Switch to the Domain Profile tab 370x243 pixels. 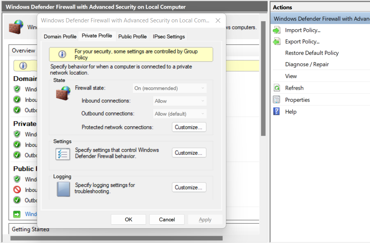coord(60,36)
